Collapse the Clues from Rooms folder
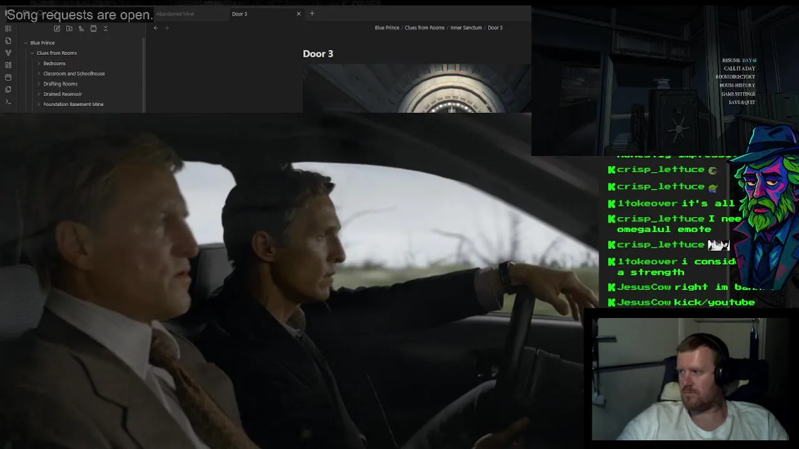This screenshot has height=449, width=799. point(32,53)
